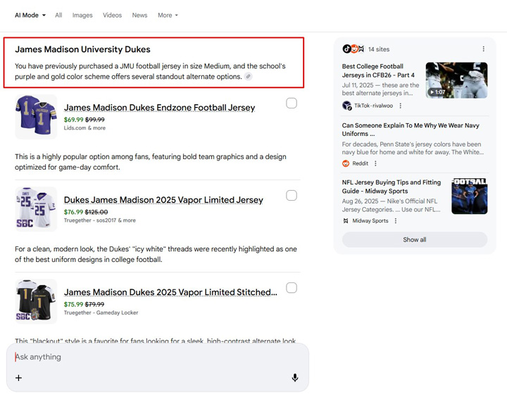Open more options for the Midway Sports source
Viewport: 507px width, 400px height.
pyautogui.click(x=396, y=221)
